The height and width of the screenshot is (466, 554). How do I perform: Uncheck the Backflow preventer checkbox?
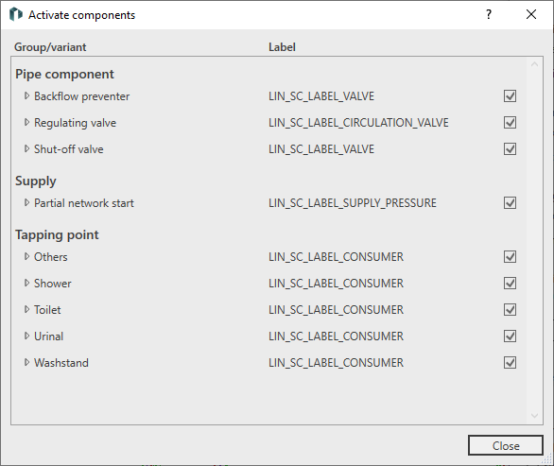510,96
